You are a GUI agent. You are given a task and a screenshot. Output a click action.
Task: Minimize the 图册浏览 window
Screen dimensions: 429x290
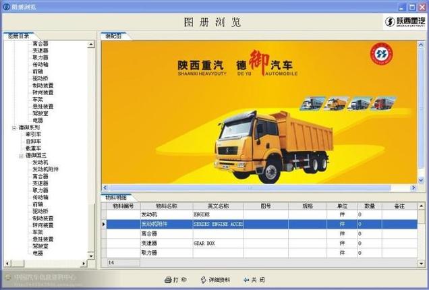[x=402, y=7]
